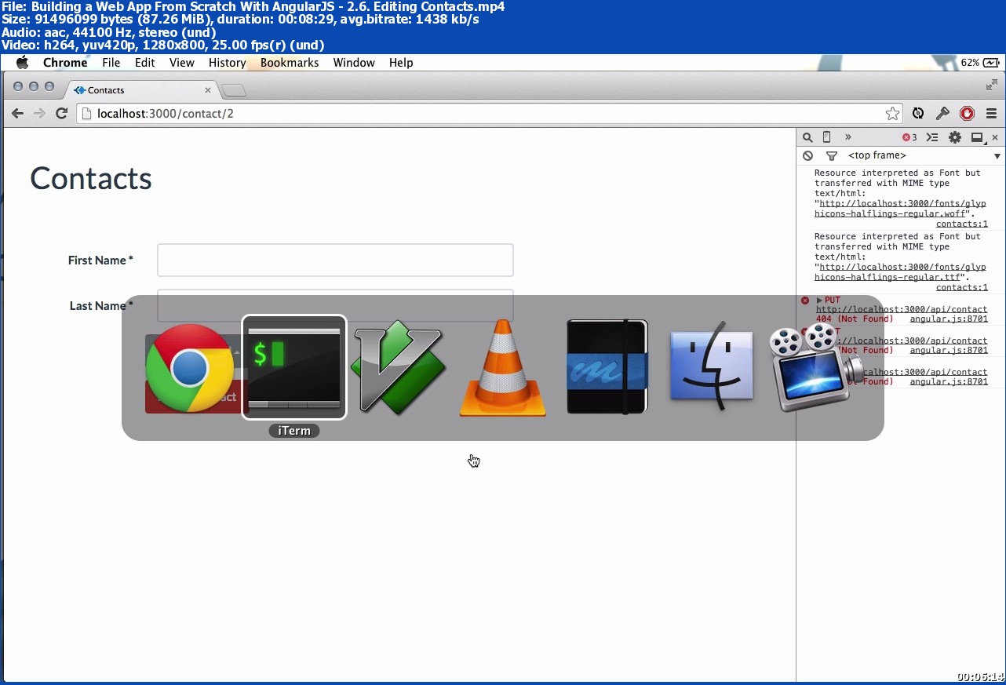The image size is (1006, 685).
Task: Clear the console log
Action: pos(808,156)
